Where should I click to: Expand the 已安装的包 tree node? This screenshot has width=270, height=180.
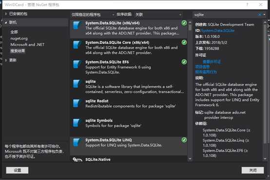coord(6,14)
